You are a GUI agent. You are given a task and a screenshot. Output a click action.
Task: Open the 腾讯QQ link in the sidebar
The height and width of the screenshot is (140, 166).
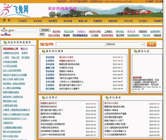click(x=24, y=49)
